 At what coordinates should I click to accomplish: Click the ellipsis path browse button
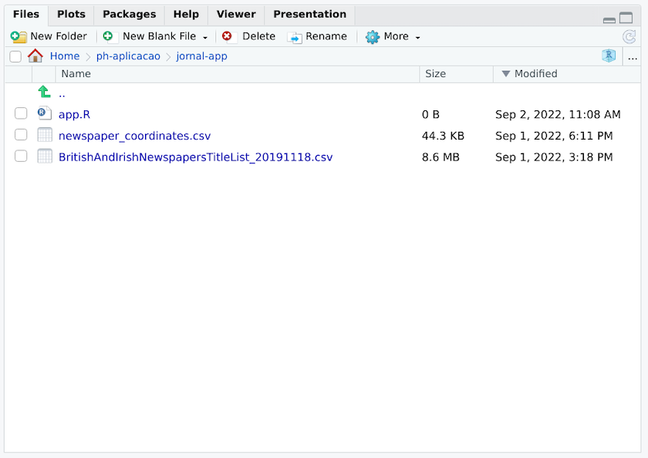[x=633, y=56]
